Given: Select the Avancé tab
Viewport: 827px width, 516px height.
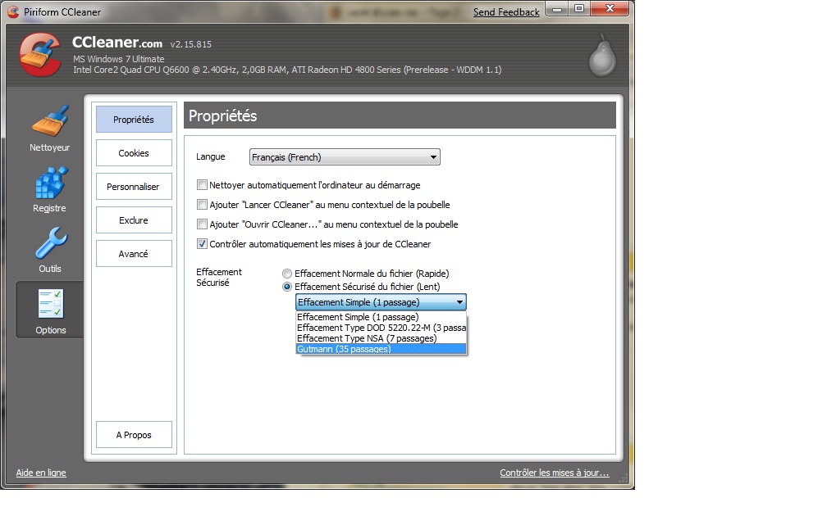Looking at the screenshot, I should coord(134,254).
